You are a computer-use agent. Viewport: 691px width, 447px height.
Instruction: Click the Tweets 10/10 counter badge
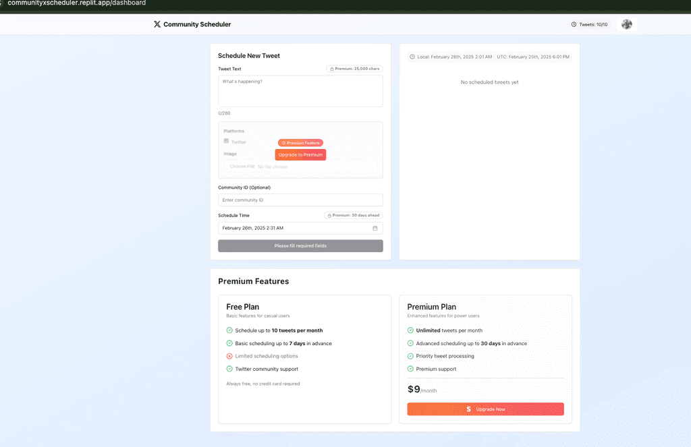pos(590,24)
